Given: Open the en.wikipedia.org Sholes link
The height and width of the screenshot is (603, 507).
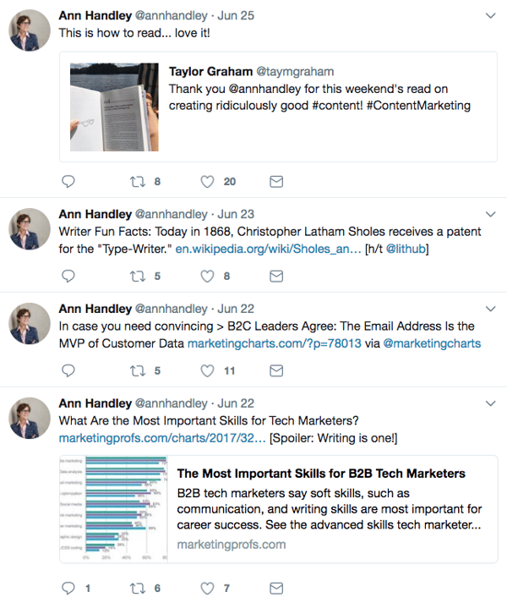Looking at the screenshot, I should pos(268,249).
